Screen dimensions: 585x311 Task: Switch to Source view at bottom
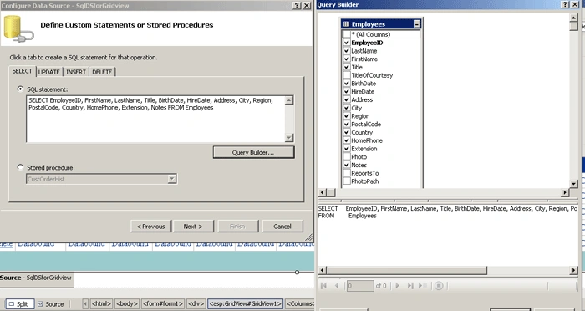pyautogui.click(x=50, y=304)
